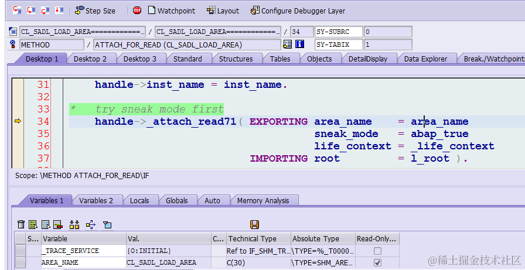Create a Watchpoint

[x=172, y=11]
